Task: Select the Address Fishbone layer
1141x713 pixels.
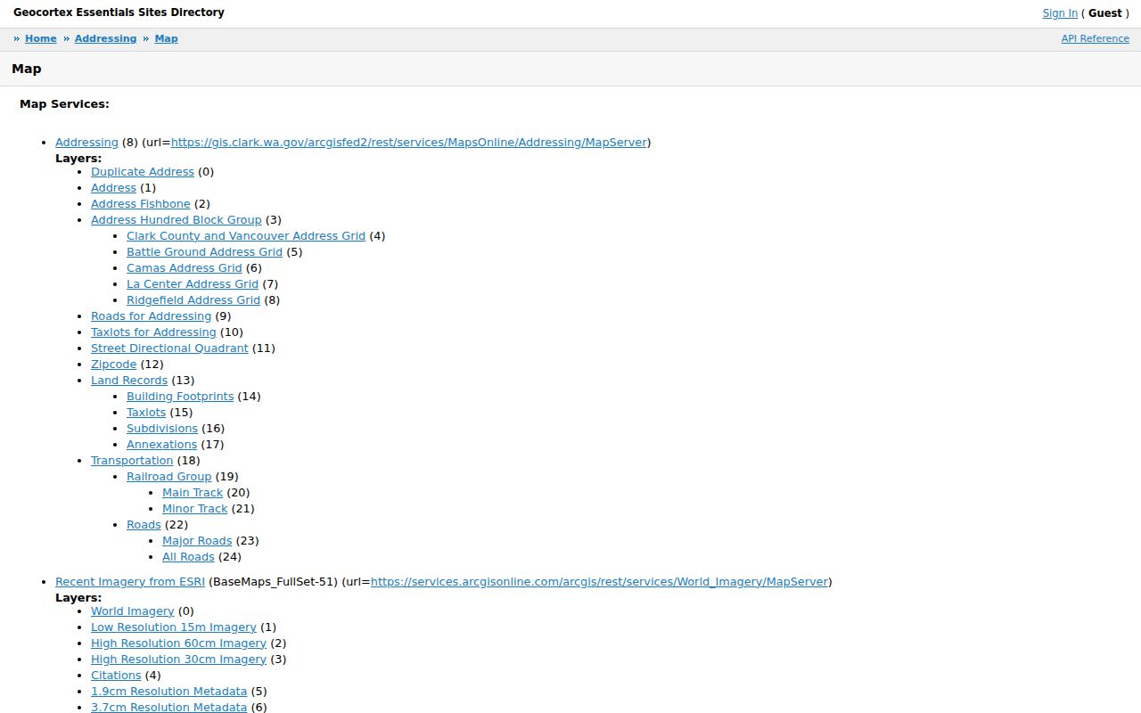Action: click(141, 204)
